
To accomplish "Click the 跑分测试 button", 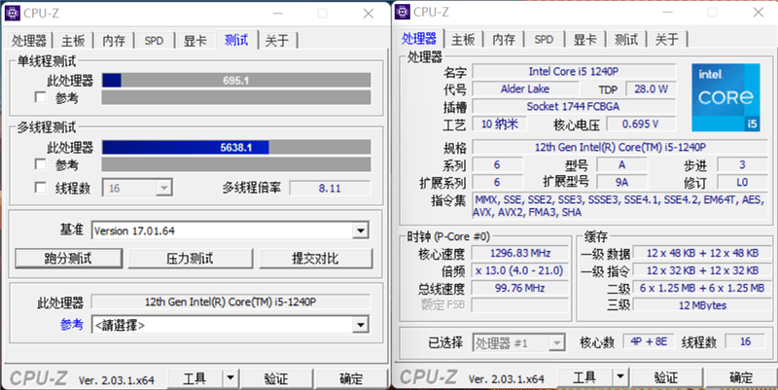I will (68, 259).
